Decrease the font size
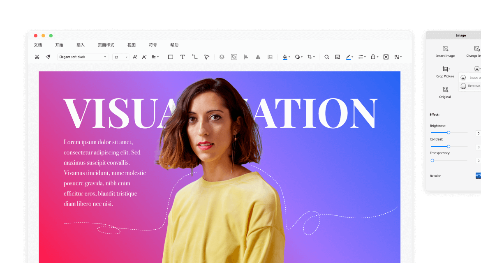Image resolution: width=481 pixels, height=263 pixels. click(144, 57)
